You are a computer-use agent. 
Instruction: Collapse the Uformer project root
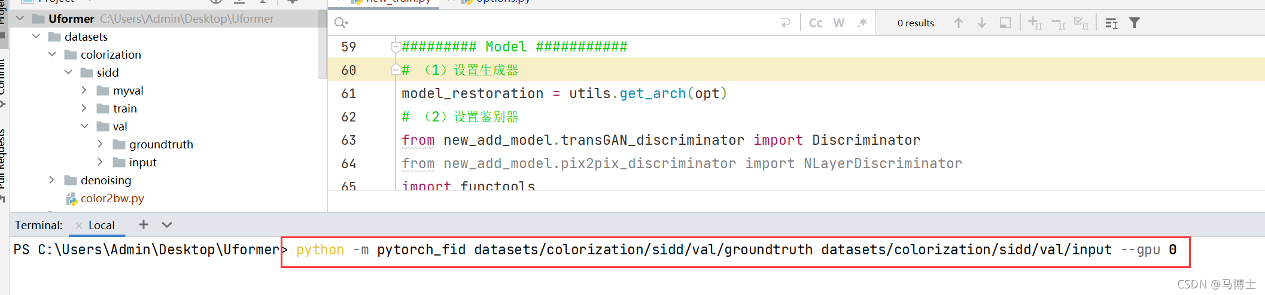20,19
